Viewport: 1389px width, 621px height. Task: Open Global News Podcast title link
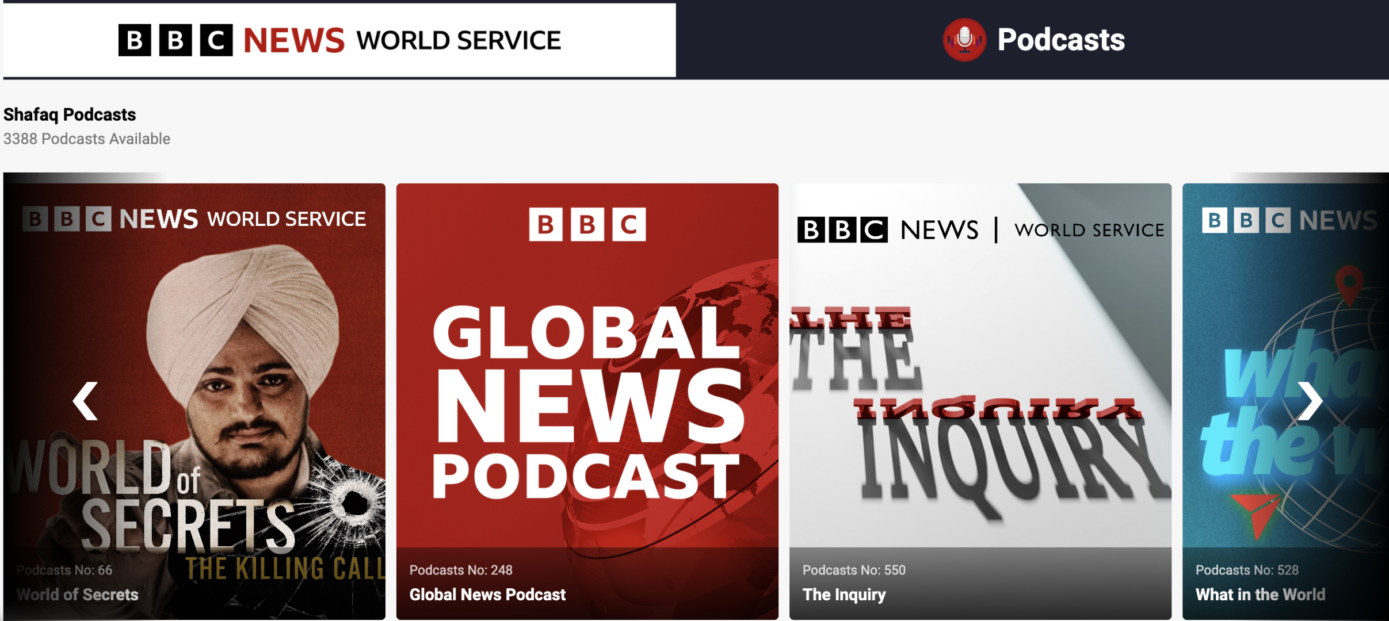(x=487, y=595)
